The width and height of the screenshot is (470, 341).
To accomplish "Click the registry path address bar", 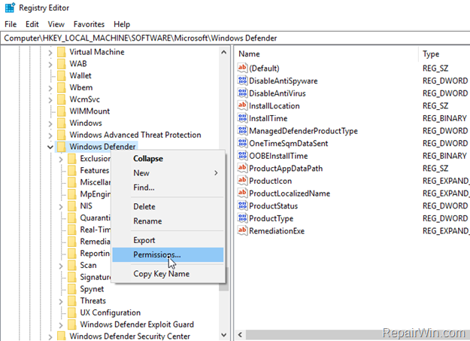I will 235,38.
